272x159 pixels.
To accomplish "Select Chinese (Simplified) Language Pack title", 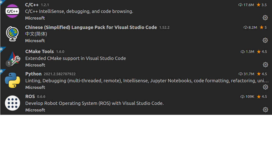I will coord(91,27).
